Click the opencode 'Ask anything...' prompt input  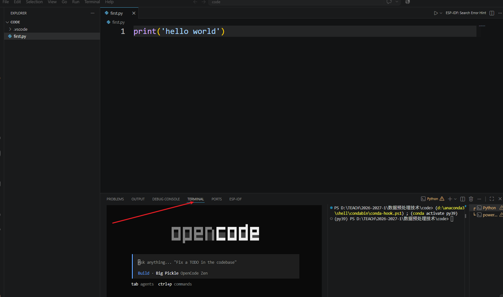tap(216, 262)
